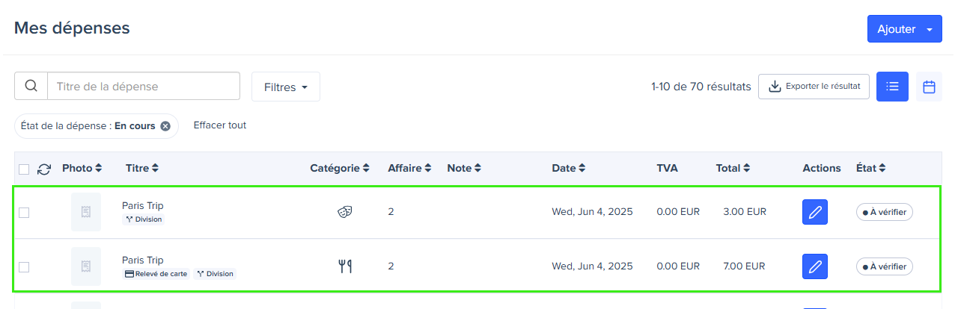Tick the select-all header checkbox
The height and width of the screenshot is (309, 955).
pos(24,169)
